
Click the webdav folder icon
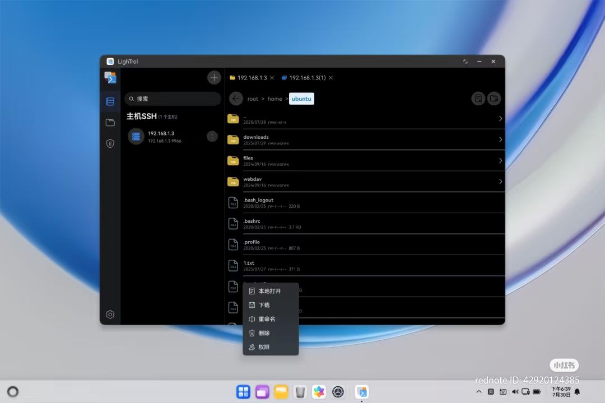pyautogui.click(x=233, y=182)
